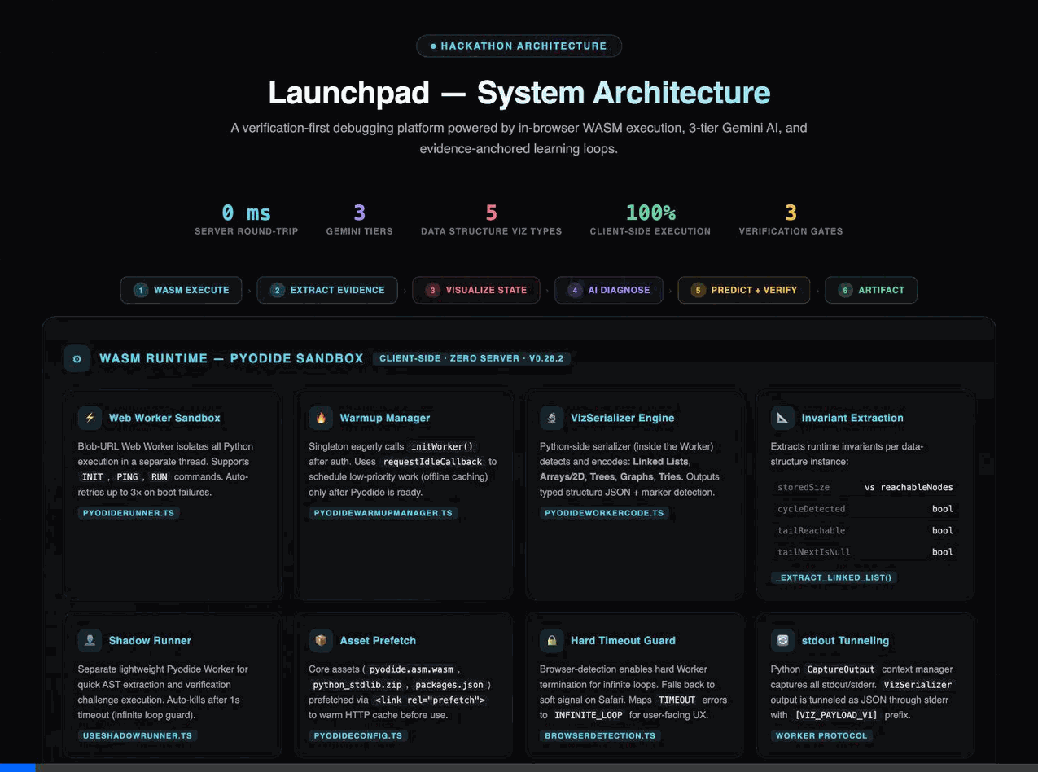Click the cycleDetected invariant row
This screenshot has height=772, width=1038.
(x=865, y=509)
